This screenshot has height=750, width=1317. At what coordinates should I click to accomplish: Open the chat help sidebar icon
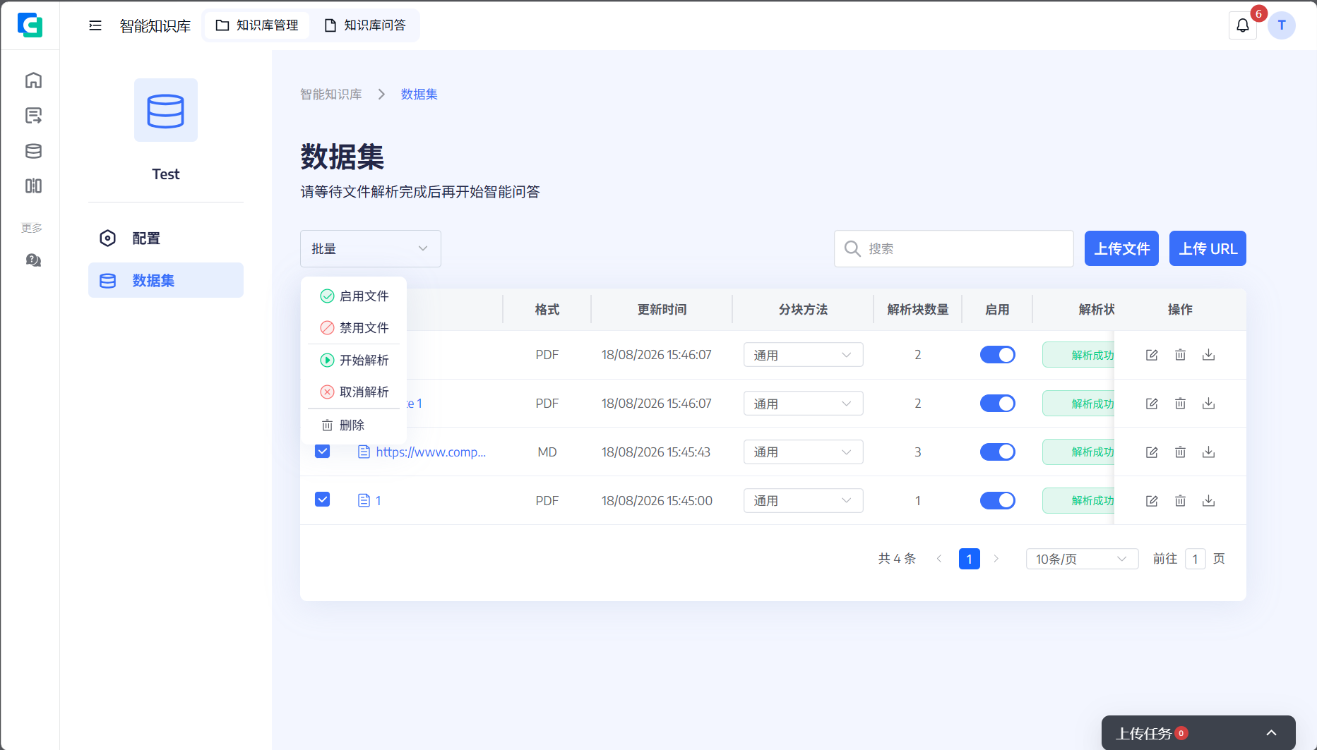pyautogui.click(x=33, y=260)
